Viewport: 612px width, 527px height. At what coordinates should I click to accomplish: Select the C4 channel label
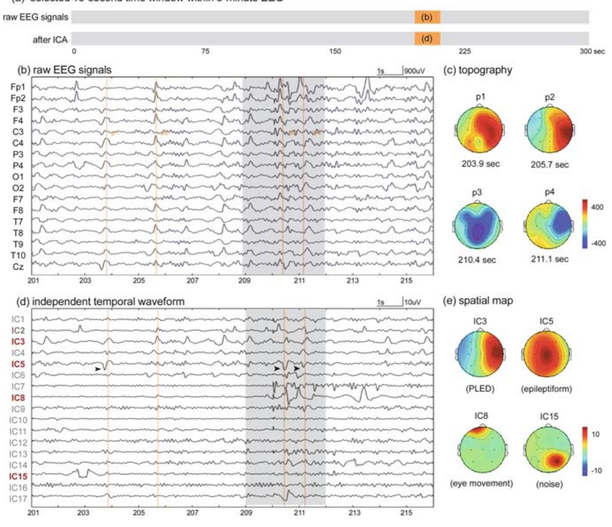(x=18, y=143)
